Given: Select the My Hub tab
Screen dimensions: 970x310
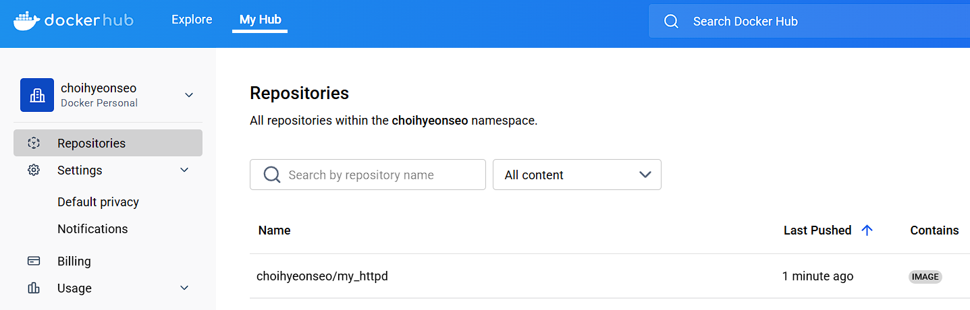Looking at the screenshot, I should tap(260, 20).
